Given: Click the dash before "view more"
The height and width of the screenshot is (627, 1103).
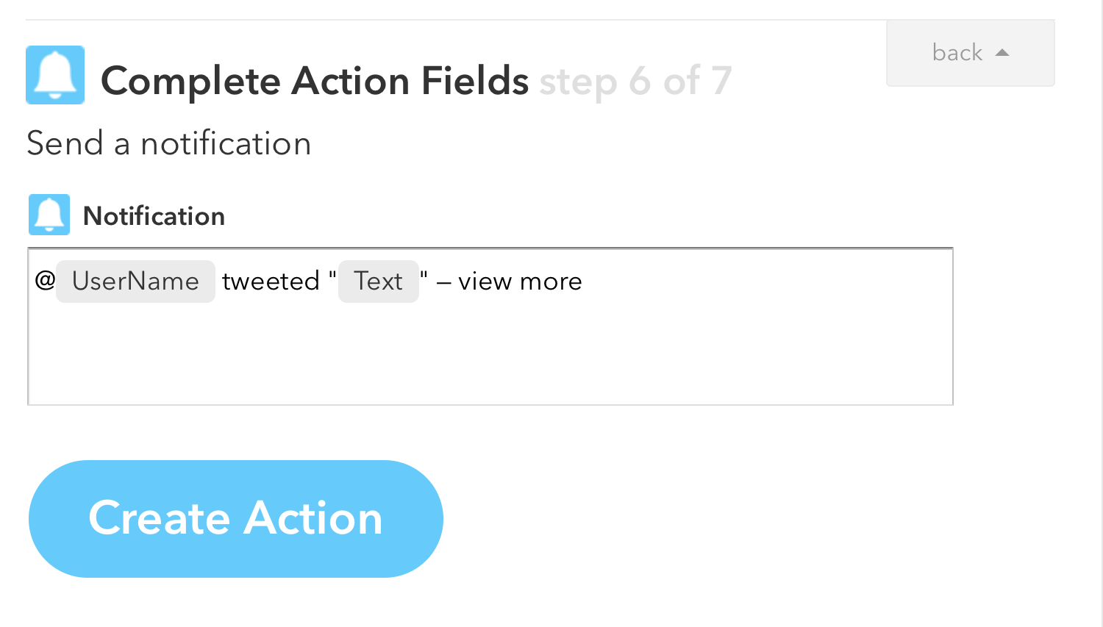Looking at the screenshot, I should [x=443, y=282].
